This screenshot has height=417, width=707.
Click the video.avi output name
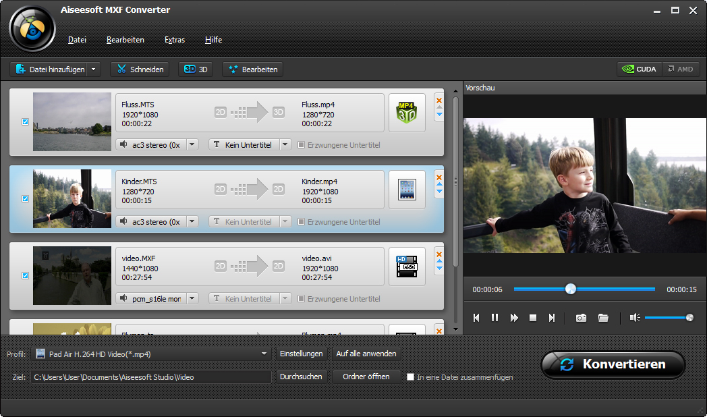[317, 258]
